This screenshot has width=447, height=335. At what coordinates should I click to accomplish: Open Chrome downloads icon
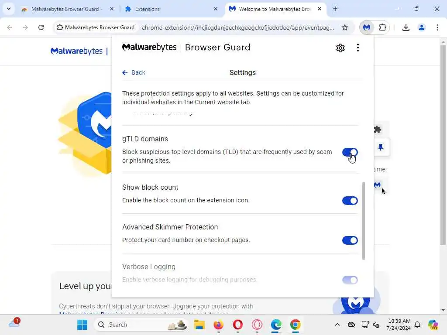pyautogui.click(x=406, y=27)
